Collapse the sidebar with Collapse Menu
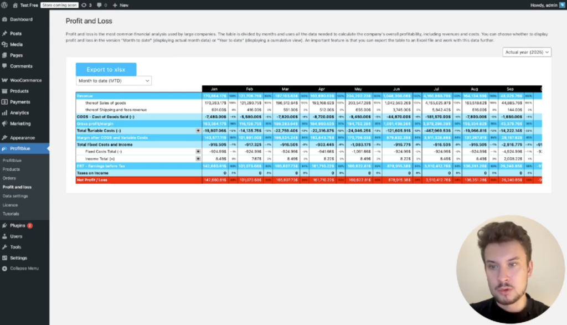The height and width of the screenshot is (325, 567). [24, 269]
